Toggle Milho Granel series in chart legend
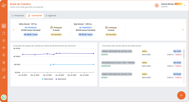This screenshot has height=102, width=189. point(47,79)
